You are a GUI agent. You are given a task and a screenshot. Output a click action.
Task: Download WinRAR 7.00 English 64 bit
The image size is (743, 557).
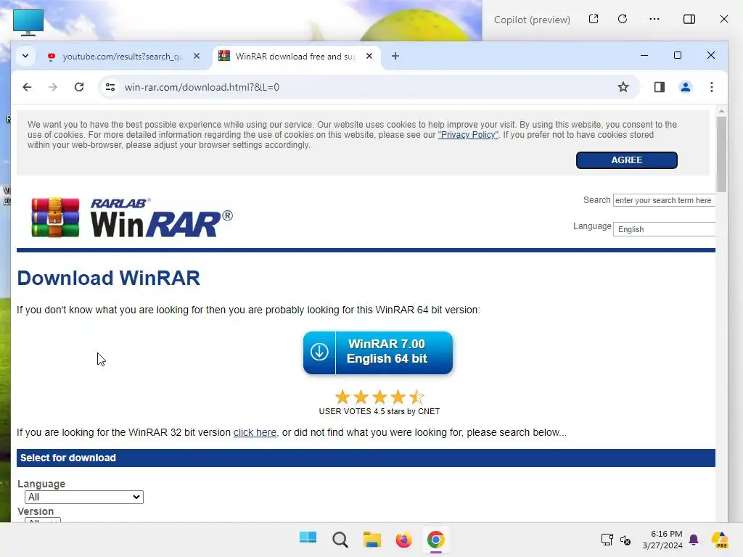click(x=377, y=352)
